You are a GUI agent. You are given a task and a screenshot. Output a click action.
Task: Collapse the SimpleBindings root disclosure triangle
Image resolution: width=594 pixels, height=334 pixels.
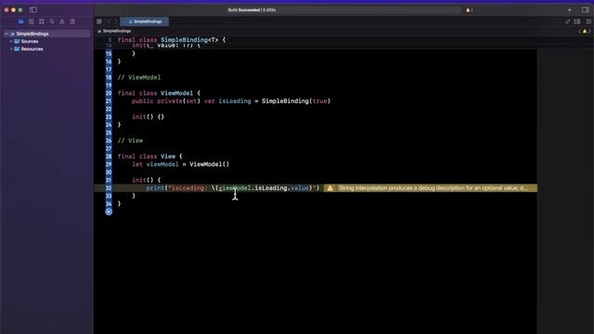point(6,33)
